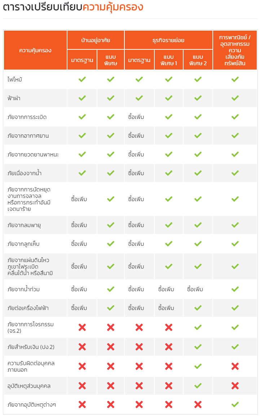The image size is (260, 416).
Task: Click ซื้อเพิ่ม for ภัยต่อเครื่องไฟฟ้า under แบบพิเศษ 1
Action: tap(166, 308)
